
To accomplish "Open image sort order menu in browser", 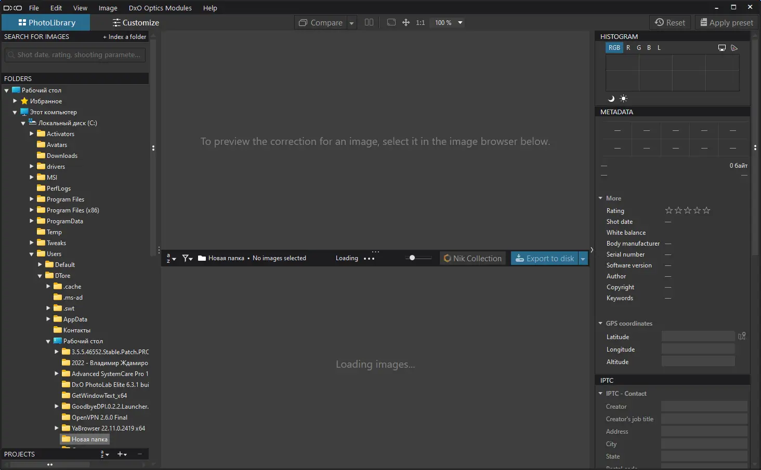I will pyautogui.click(x=171, y=258).
